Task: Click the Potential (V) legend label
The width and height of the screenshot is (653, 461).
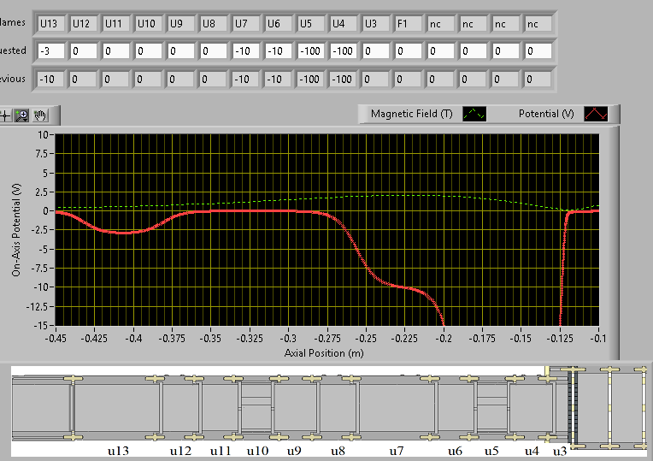Action: (546, 114)
